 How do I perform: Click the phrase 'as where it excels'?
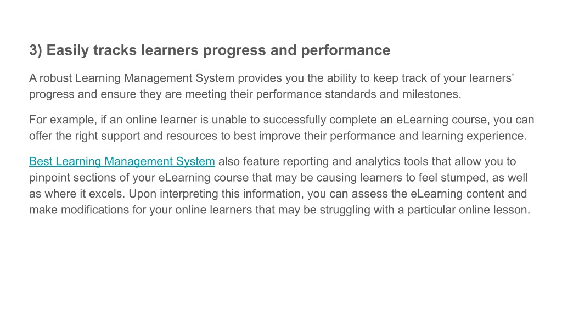pos(76,194)
